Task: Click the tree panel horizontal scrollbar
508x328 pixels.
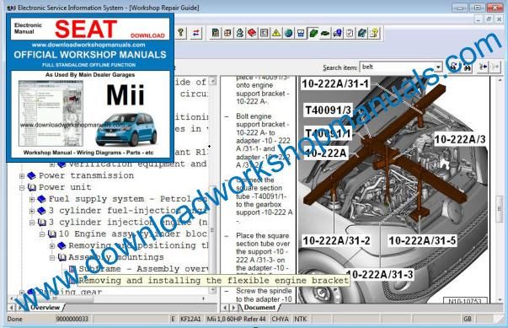Action: point(107,298)
